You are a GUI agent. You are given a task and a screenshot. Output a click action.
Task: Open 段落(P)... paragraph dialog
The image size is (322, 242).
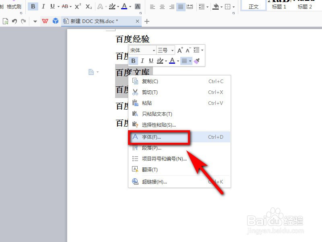tap(179, 148)
